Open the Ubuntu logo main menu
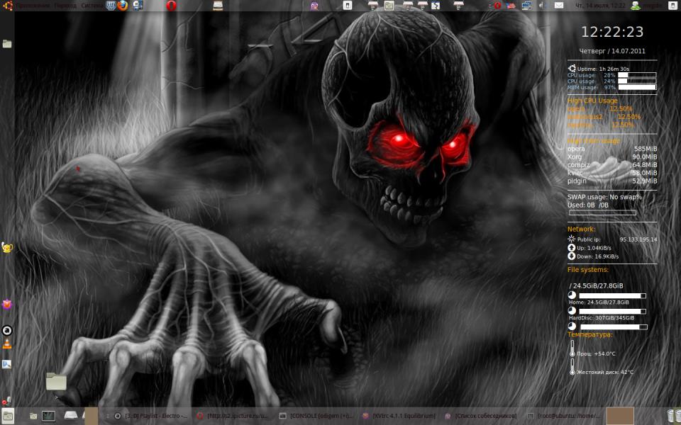This screenshot has height=425, width=681. coord(8,6)
